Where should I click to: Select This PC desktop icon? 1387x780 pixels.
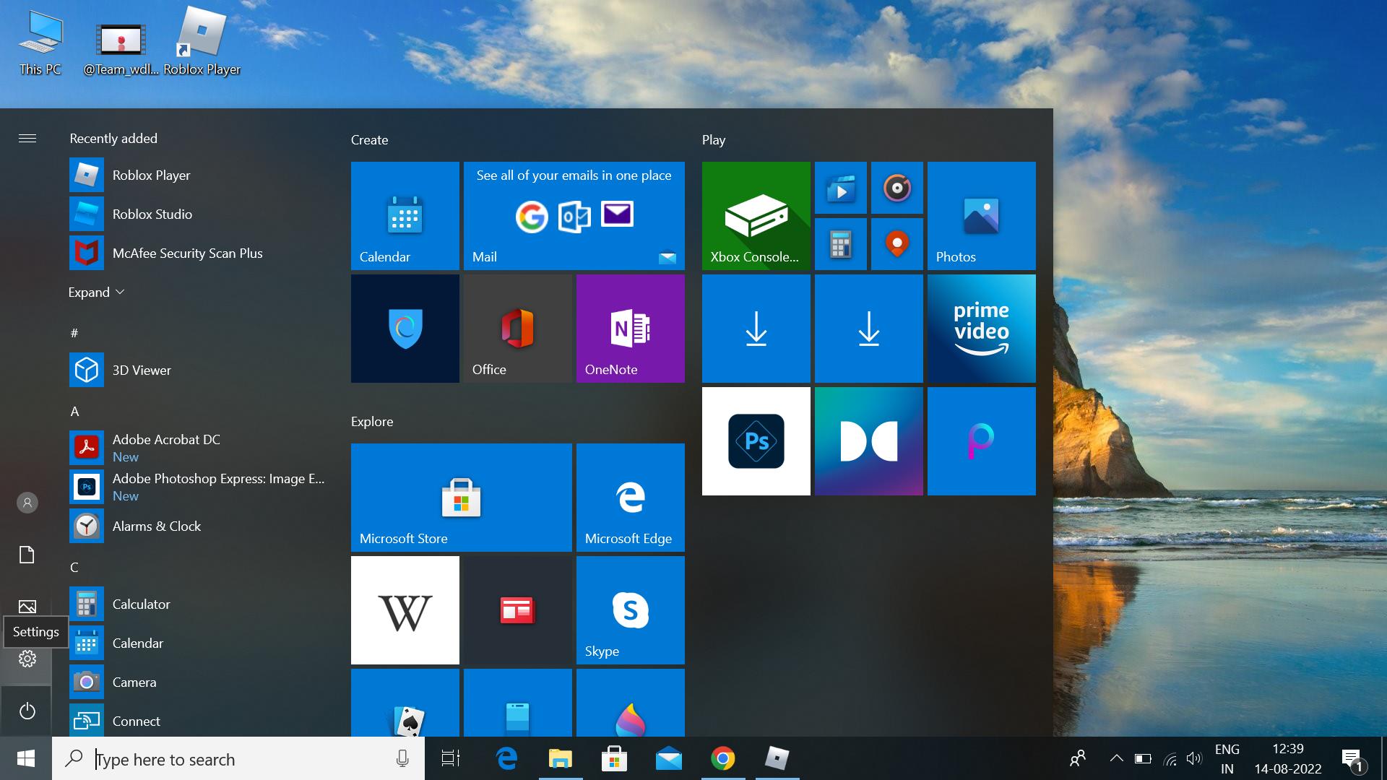(40, 43)
